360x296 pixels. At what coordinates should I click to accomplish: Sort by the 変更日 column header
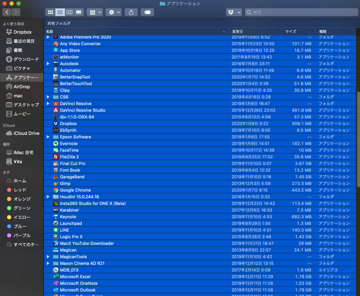[255, 32]
